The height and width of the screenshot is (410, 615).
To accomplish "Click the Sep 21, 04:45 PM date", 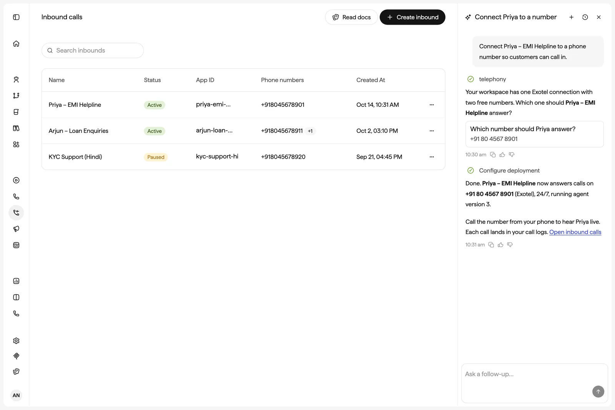I will tap(379, 157).
